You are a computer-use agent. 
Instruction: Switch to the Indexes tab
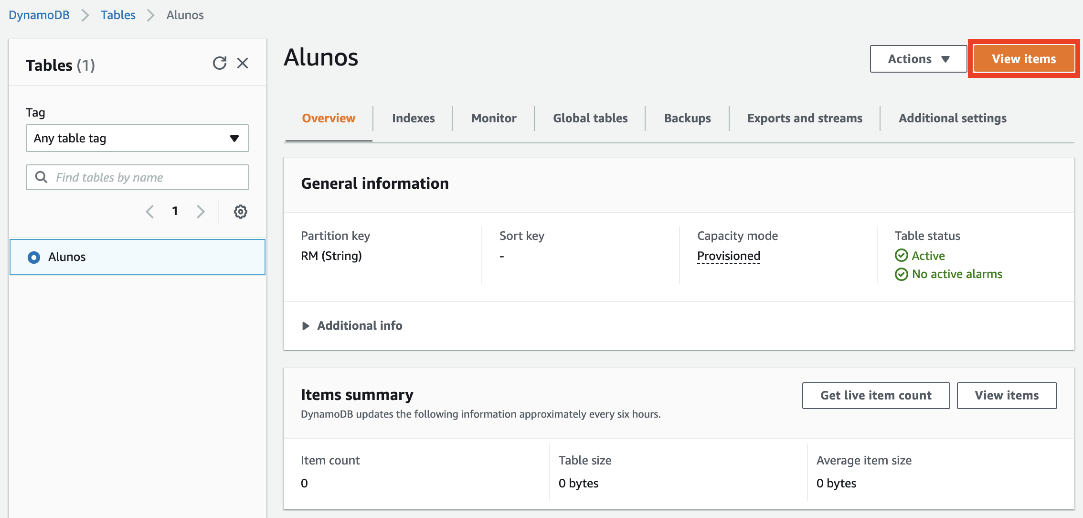pyautogui.click(x=413, y=119)
